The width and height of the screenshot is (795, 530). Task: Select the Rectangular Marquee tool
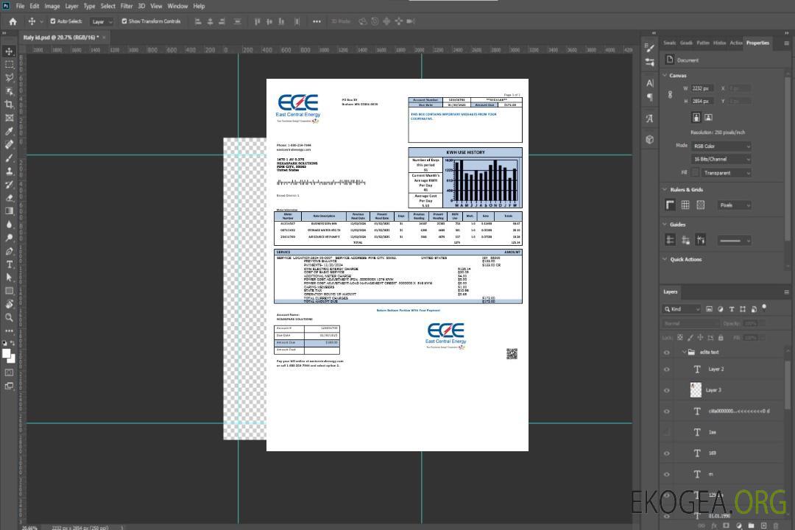(x=9, y=65)
